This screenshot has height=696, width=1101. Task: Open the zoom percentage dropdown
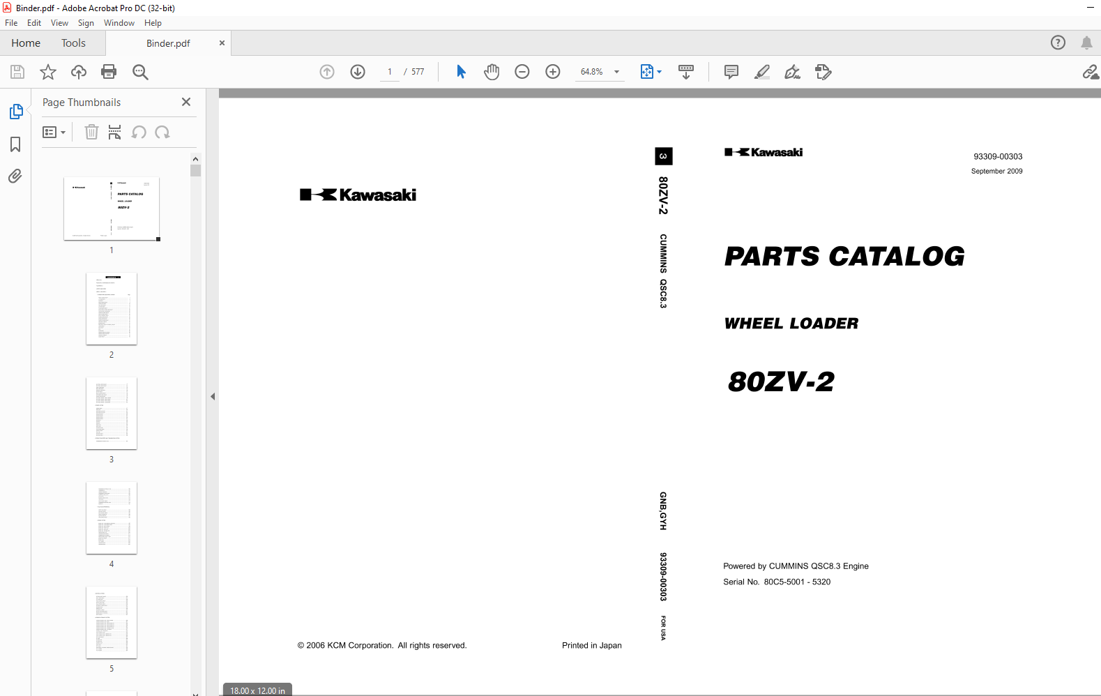pos(616,72)
